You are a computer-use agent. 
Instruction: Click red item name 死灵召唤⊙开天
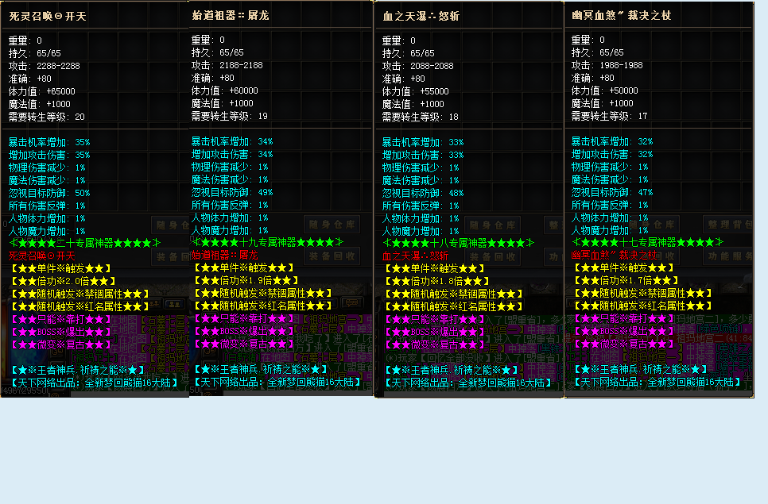coord(41,256)
